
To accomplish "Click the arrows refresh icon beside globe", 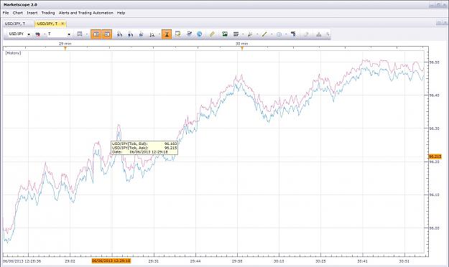I will 189,34.
